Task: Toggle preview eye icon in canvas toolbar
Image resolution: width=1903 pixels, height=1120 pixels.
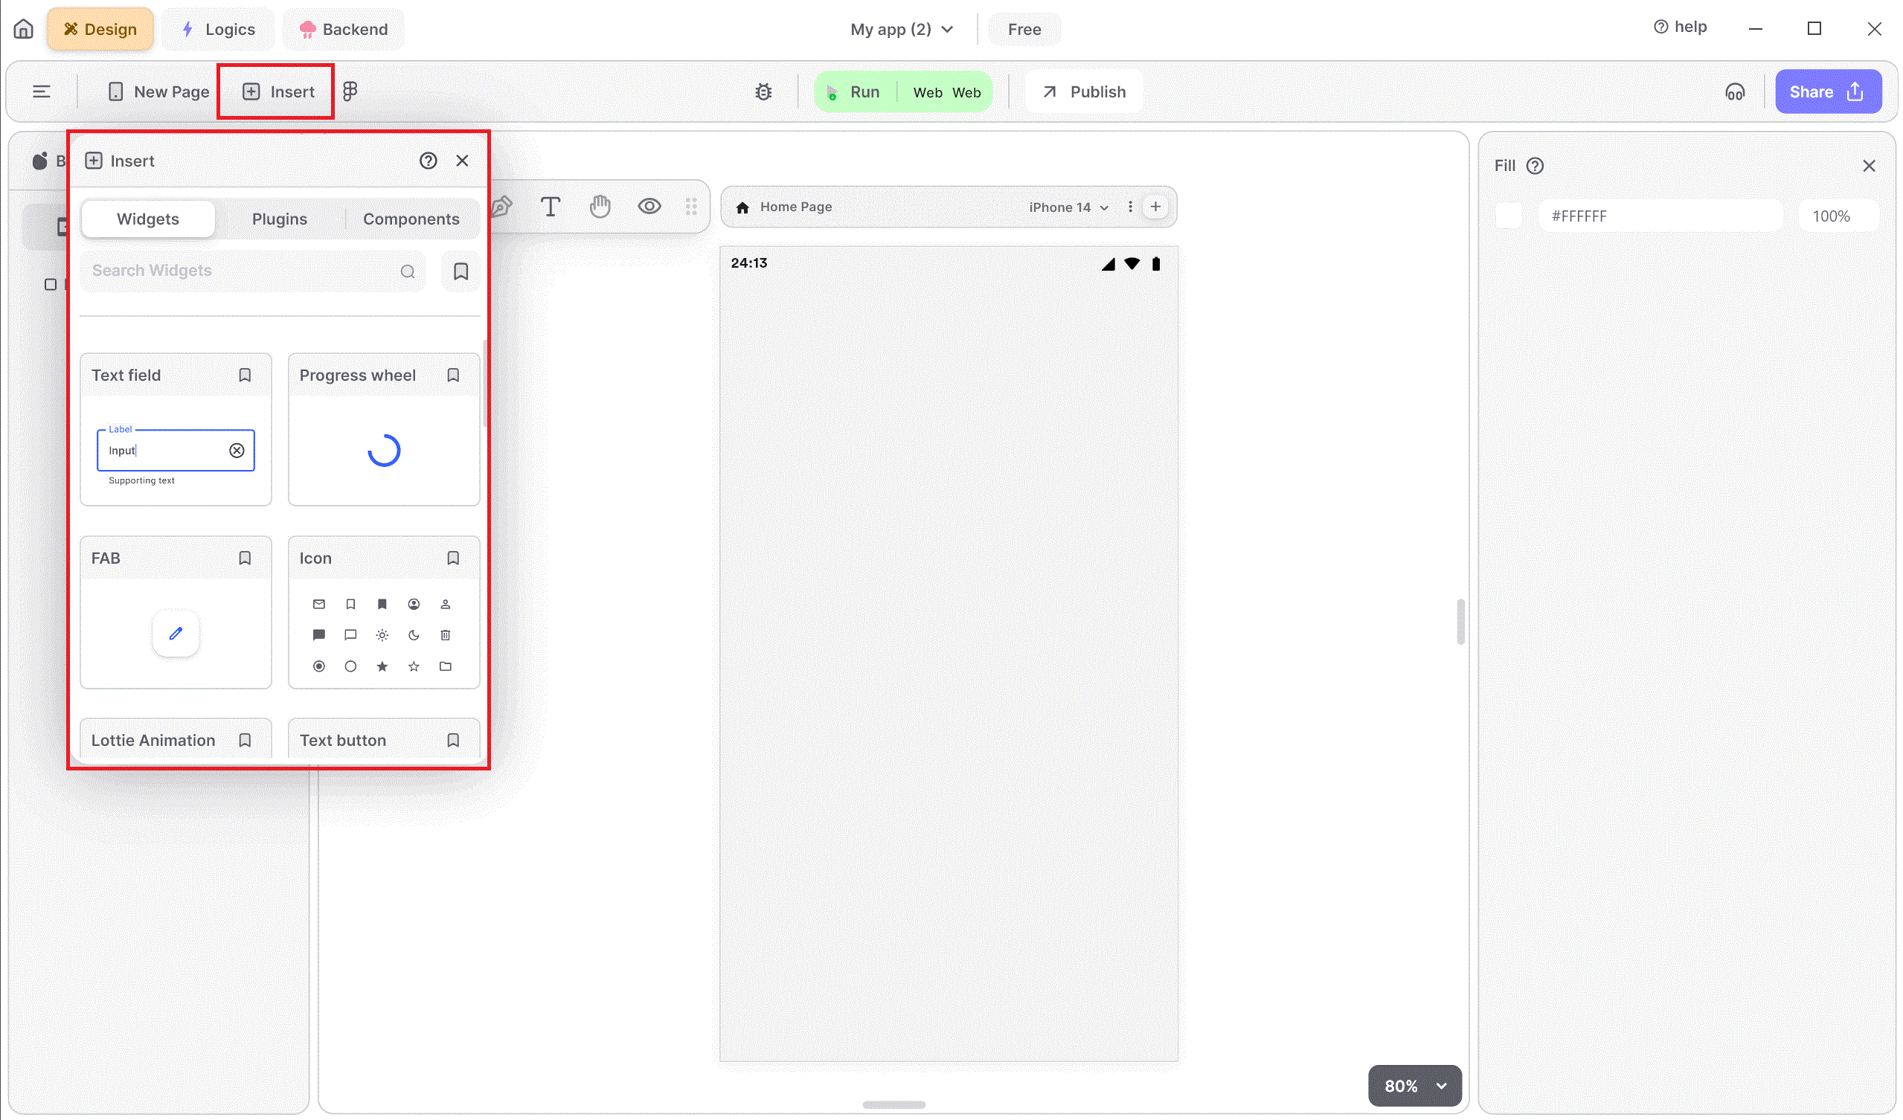Action: pyautogui.click(x=649, y=206)
